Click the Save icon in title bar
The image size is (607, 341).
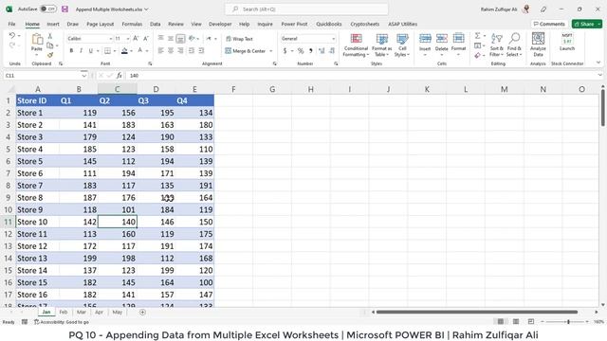(65, 9)
